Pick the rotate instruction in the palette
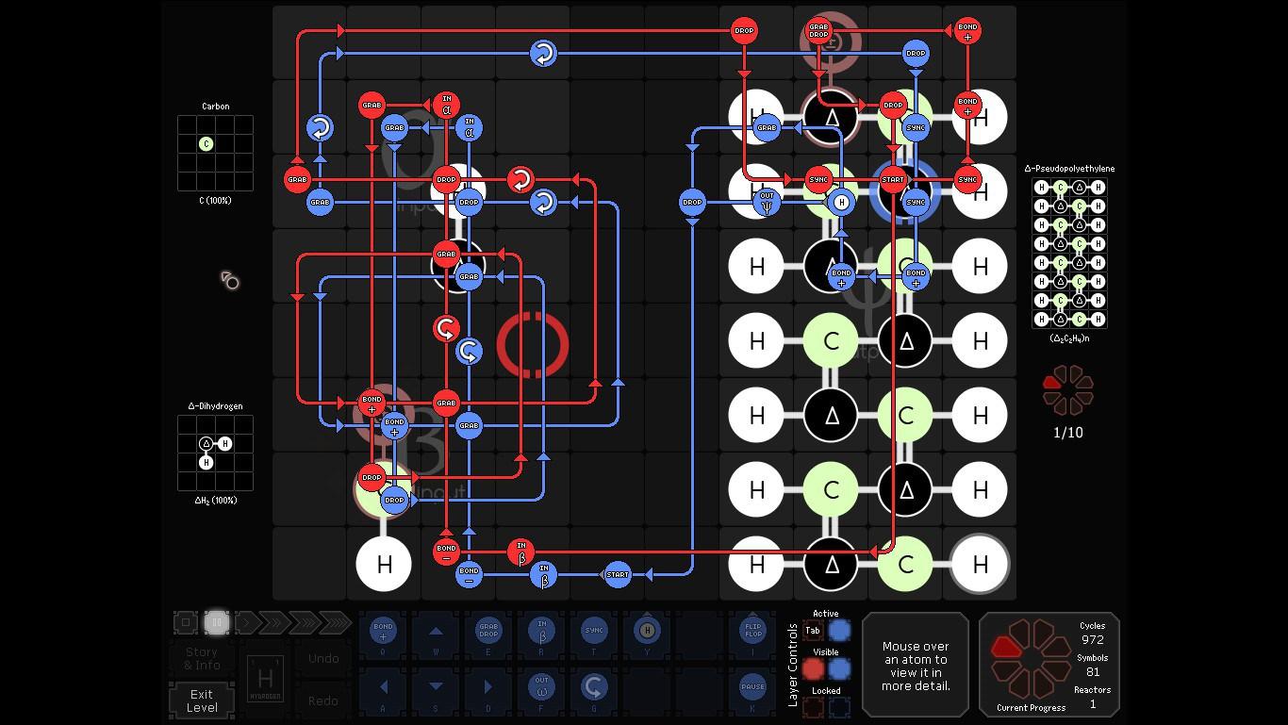Viewport: 1288px width, 725px height. coord(594,685)
